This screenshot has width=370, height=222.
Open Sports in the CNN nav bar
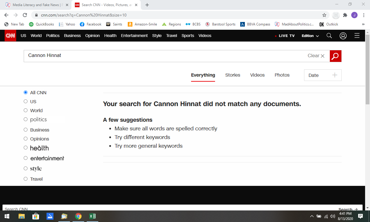[188, 36]
